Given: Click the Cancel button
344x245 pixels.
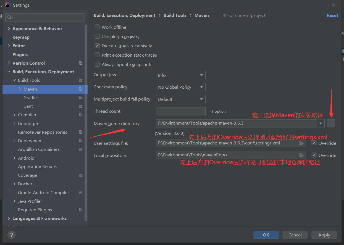Looking at the screenshot, I should (295, 235).
